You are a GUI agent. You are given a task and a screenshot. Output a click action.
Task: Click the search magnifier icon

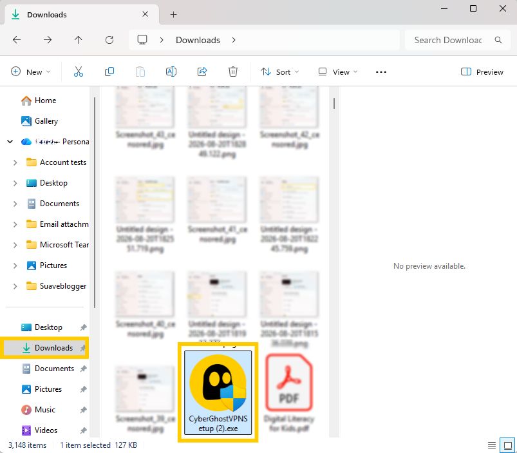pos(498,40)
